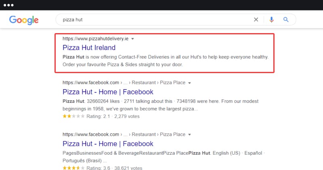Open the 'Pizza Hut Ireland' result link
323x170 pixels.
click(89, 48)
